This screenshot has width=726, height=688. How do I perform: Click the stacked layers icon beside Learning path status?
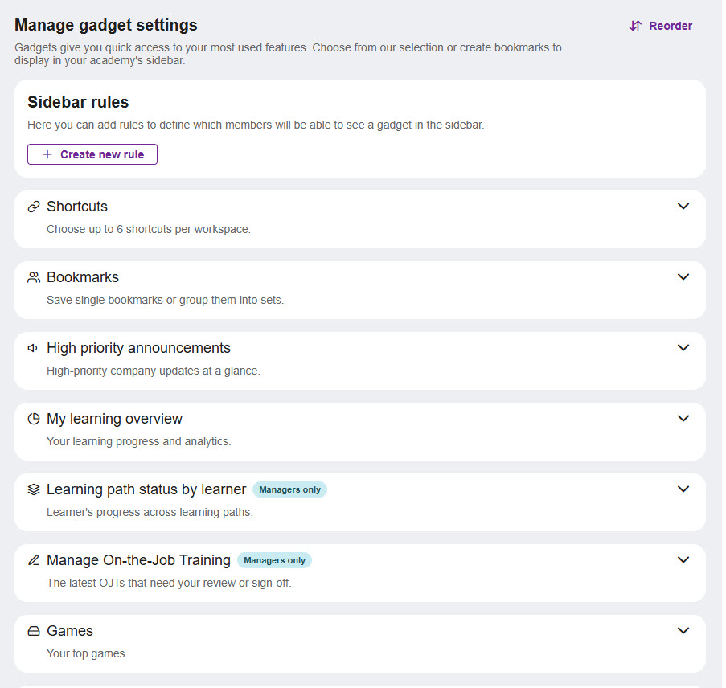tap(33, 489)
